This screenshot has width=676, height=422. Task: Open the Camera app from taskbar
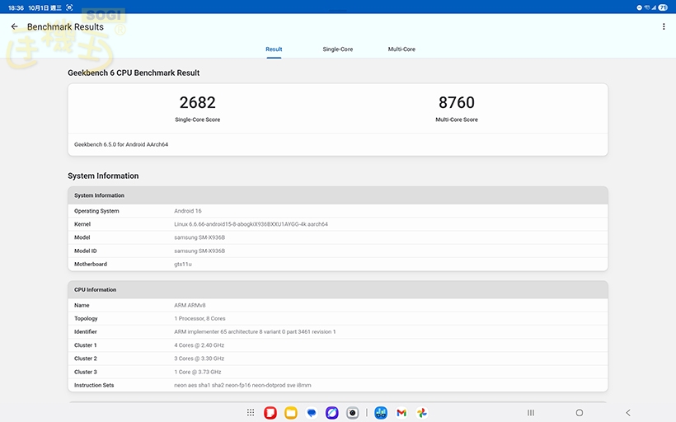353,413
